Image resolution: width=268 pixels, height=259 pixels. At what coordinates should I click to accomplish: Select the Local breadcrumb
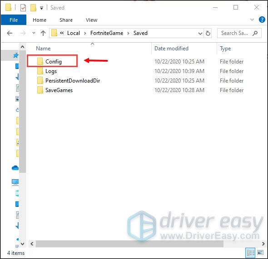click(74, 33)
